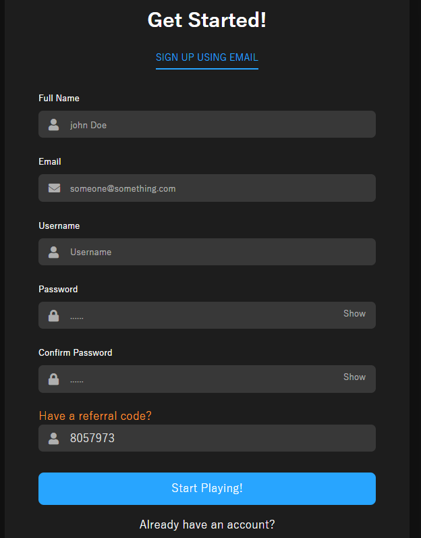Click the 'Have a referral code?' text
Viewport: 421px width, 538px height.
(95, 416)
